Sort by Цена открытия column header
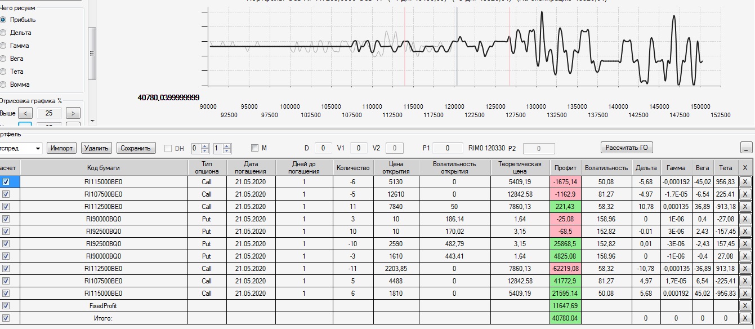 [396, 168]
